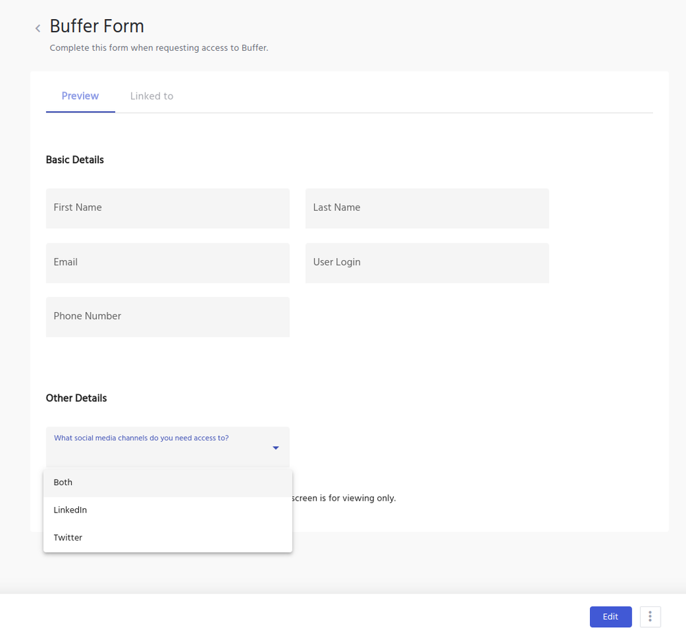Screen dimensions: 686x640
Task: Click the Last Name input field
Action: [426, 209]
